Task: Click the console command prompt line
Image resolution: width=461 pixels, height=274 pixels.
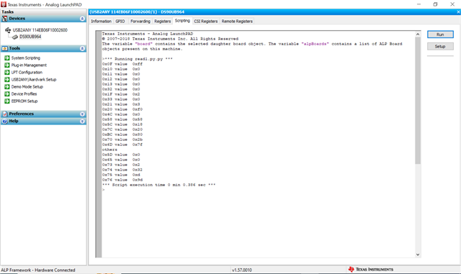Action: pos(104,190)
